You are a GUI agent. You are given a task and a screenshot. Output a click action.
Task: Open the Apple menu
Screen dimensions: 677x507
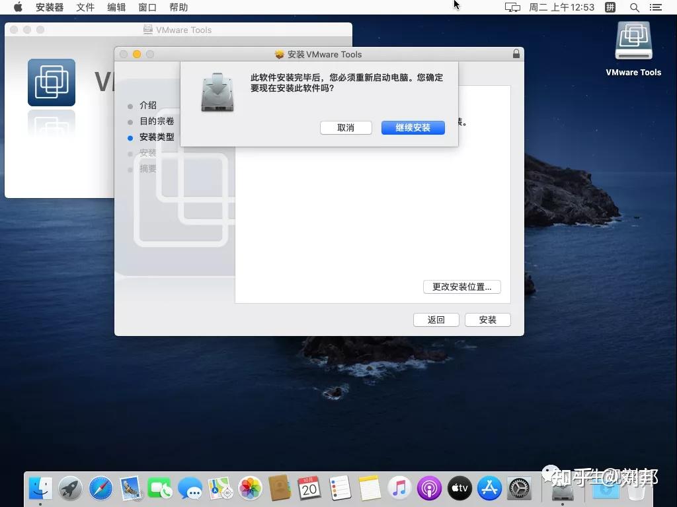tap(18, 7)
